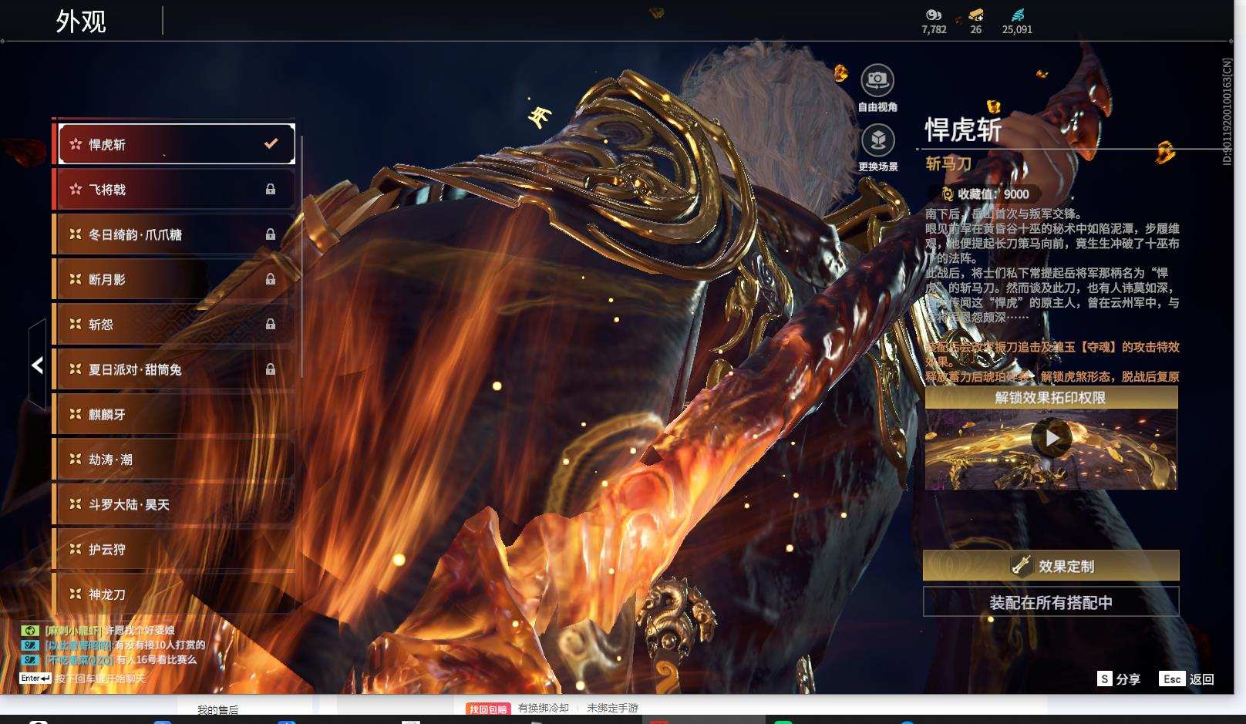Choose the 新怨 skin entry
The height and width of the screenshot is (724, 1246).
pyautogui.click(x=177, y=325)
